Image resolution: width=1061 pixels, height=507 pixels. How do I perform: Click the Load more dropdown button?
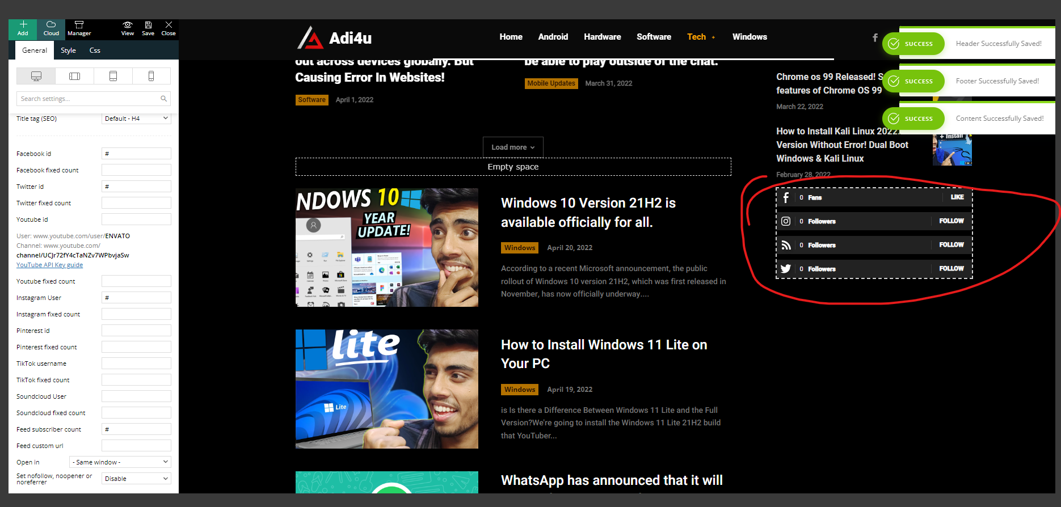pos(513,147)
